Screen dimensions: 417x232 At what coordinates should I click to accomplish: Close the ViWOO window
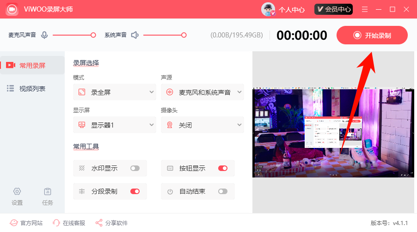[x=406, y=9]
